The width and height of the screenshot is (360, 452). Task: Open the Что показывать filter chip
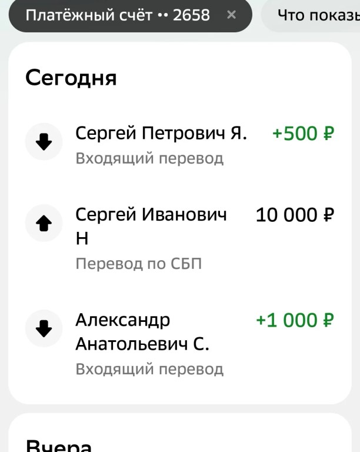coord(311,15)
